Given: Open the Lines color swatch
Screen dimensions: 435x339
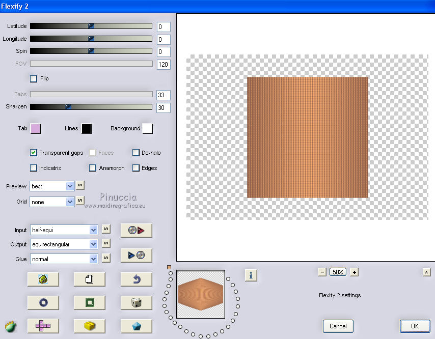Looking at the screenshot, I should click(87, 129).
